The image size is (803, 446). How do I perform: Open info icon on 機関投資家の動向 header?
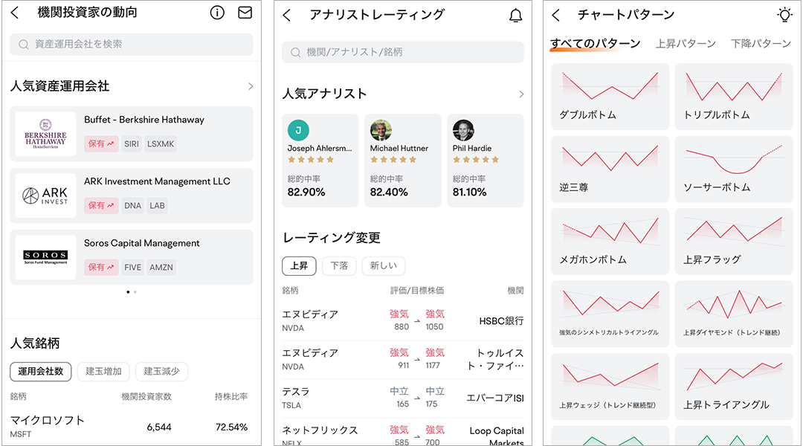[x=217, y=13]
